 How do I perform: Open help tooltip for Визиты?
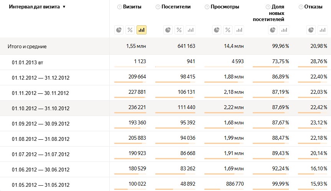pos(120,7)
